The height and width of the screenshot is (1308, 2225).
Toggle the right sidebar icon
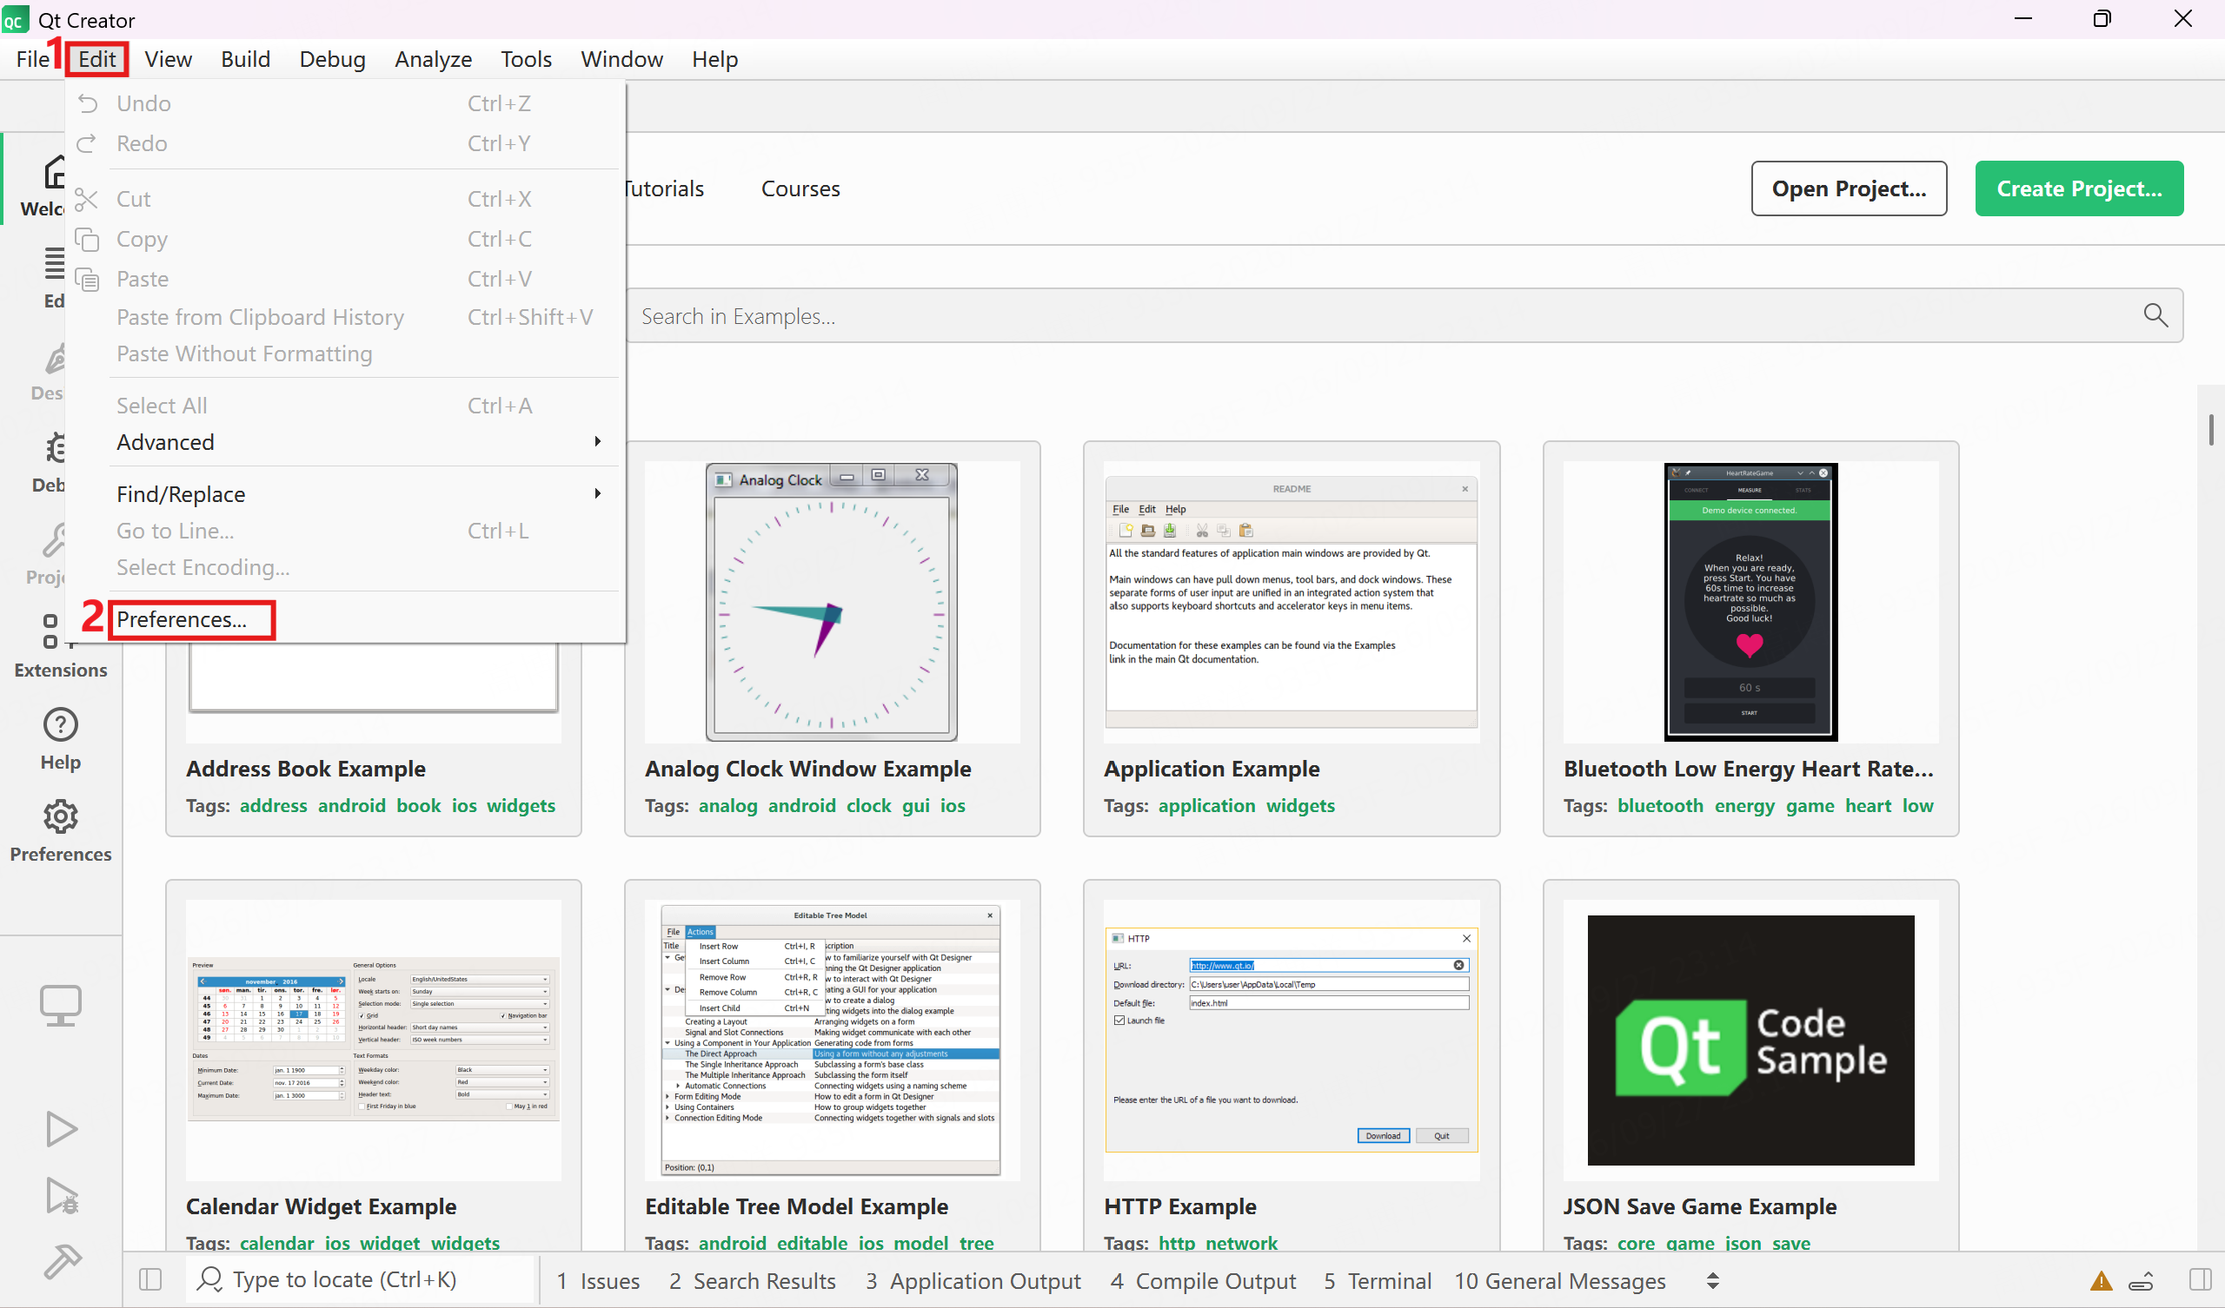2201,1279
